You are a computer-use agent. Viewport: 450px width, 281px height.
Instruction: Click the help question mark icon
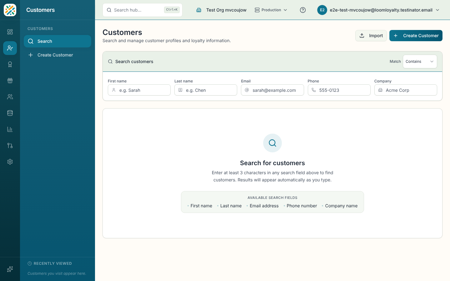pos(303,10)
